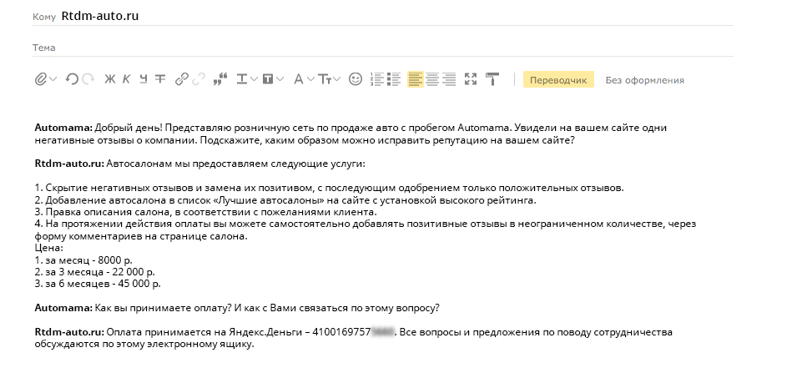Click the first bold Automama: label

coord(63,128)
